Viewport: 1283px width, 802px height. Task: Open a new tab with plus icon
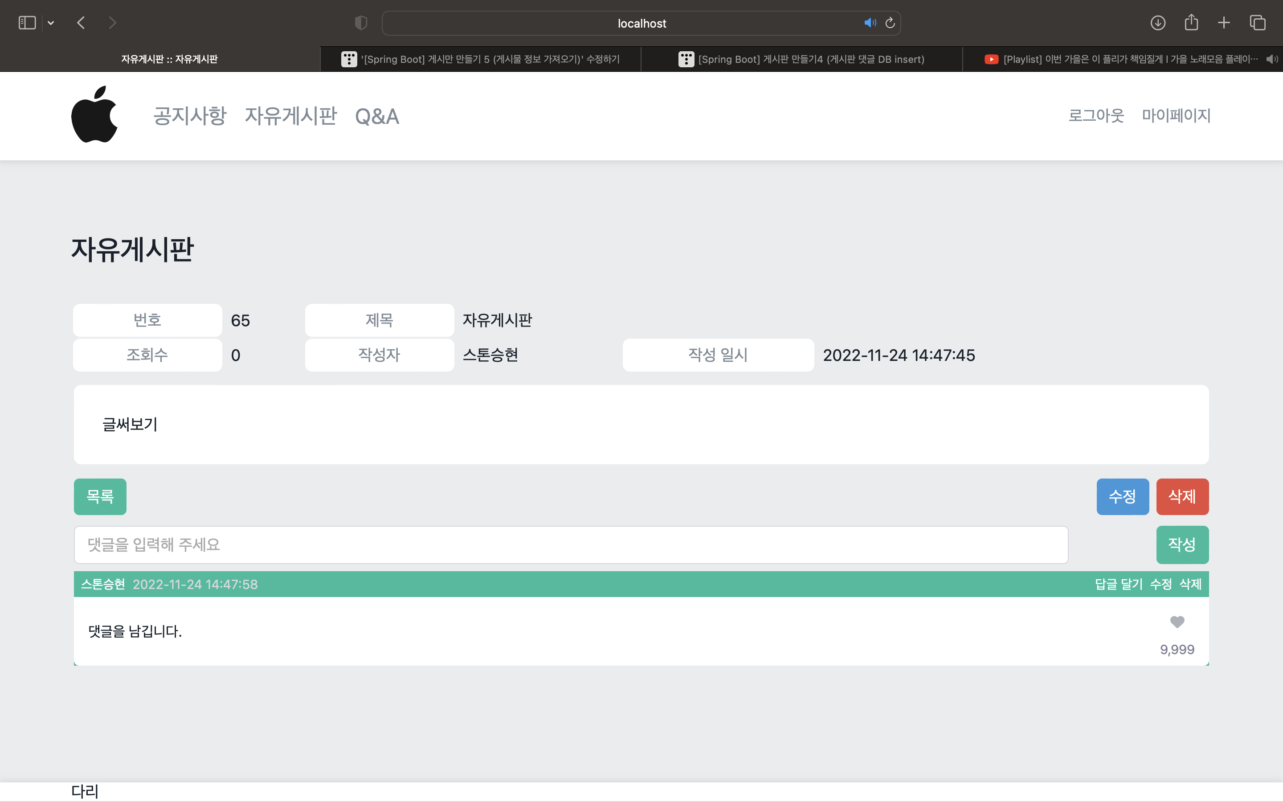point(1224,23)
